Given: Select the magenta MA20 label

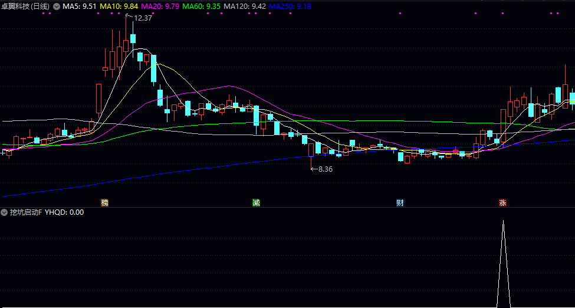Looking at the screenshot, I should 160,6.
